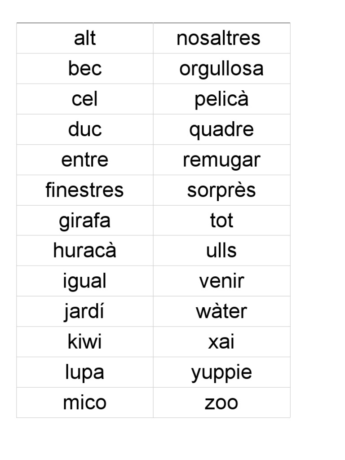Click the "jardí" cell

coord(85,311)
